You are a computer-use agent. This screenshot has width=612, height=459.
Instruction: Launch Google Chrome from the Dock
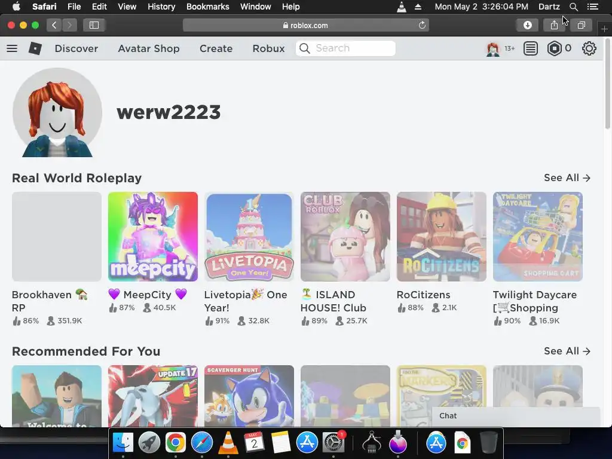175,442
